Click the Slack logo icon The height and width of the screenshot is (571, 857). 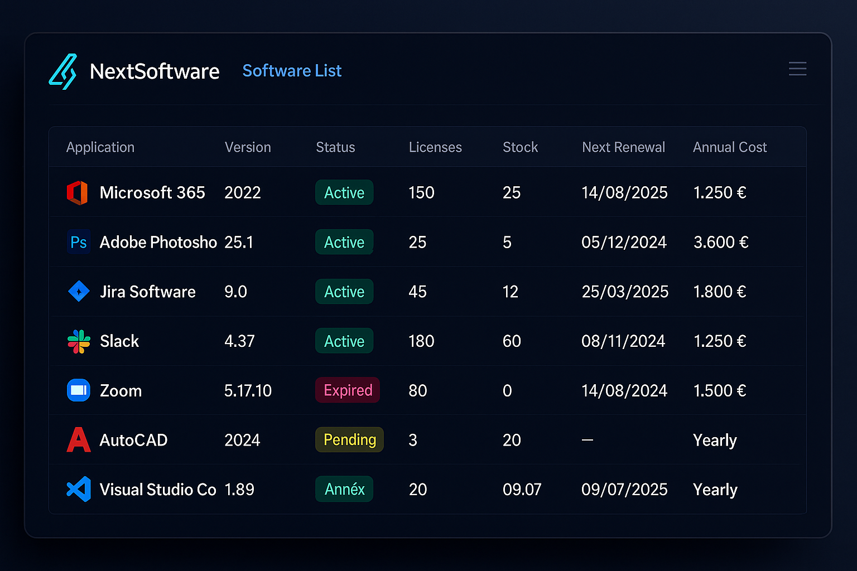(79, 341)
